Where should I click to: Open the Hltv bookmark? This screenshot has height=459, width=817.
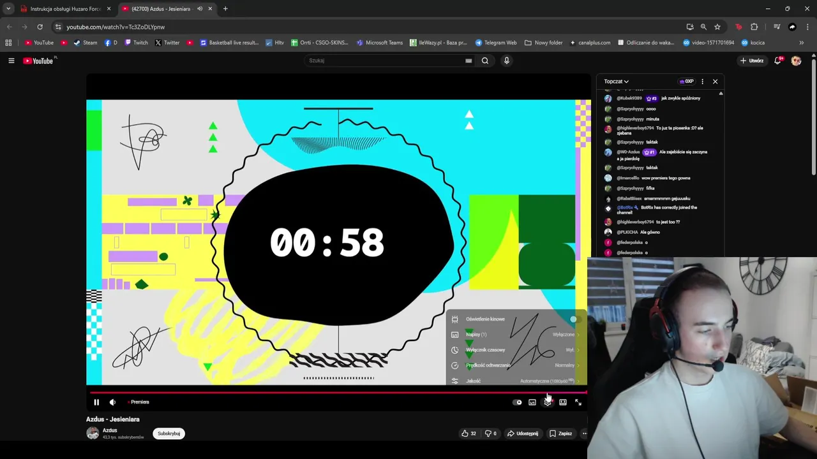tap(274, 43)
